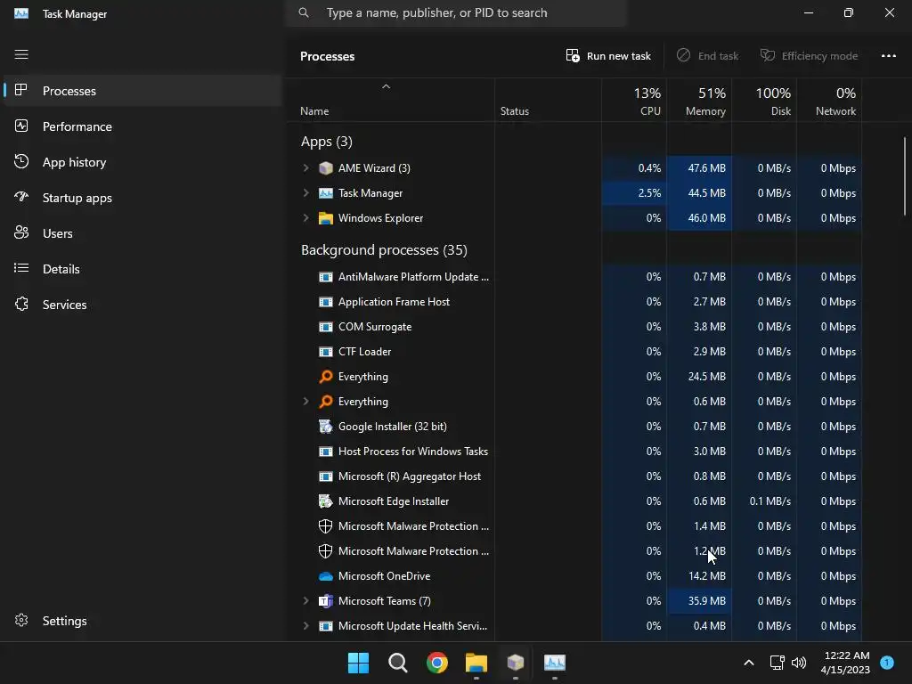Click the Users people icon

(x=21, y=232)
